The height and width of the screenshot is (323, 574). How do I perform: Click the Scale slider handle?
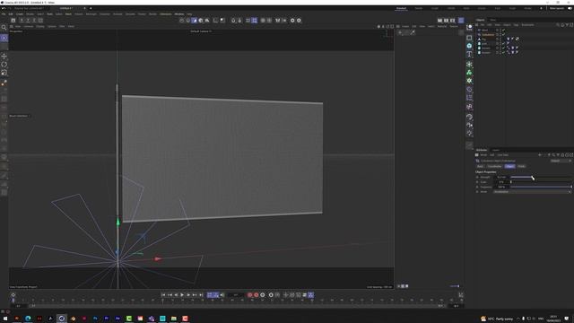click(x=511, y=182)
